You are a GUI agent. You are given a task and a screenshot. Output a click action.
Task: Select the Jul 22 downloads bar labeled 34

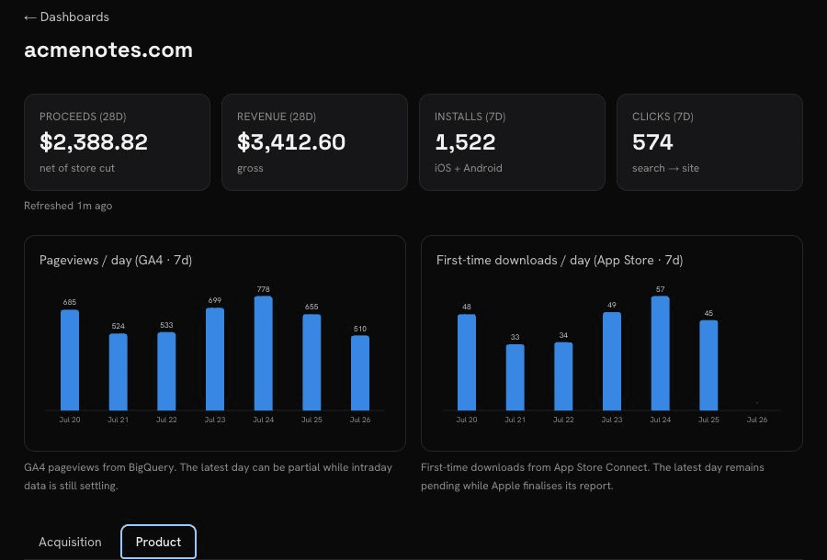pos(563,376)
